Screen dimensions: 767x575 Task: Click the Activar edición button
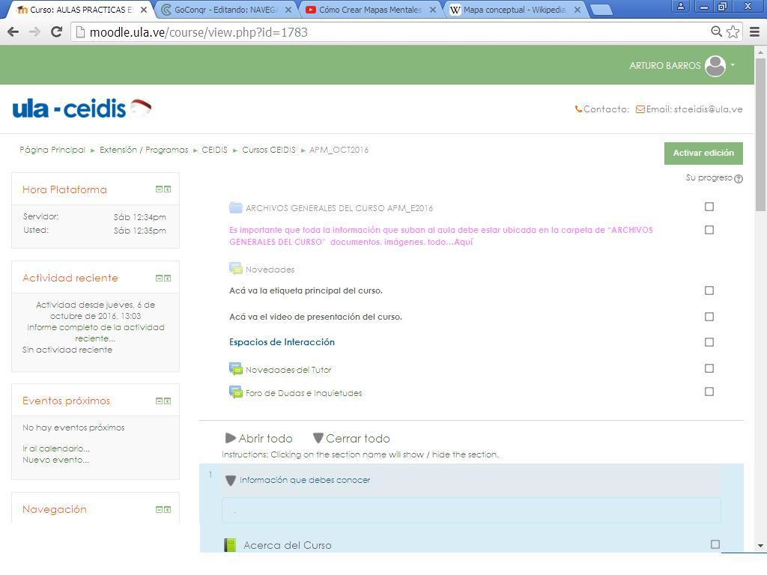click(703, 153)
